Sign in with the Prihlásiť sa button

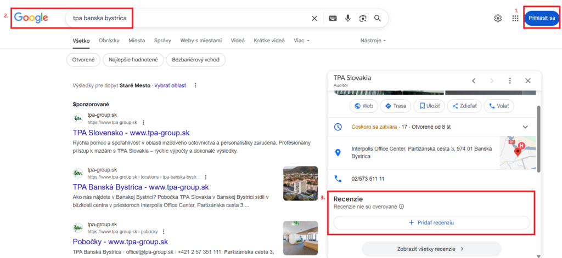coord(542,18)
